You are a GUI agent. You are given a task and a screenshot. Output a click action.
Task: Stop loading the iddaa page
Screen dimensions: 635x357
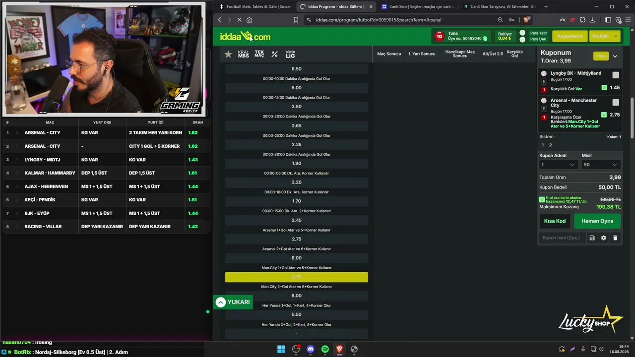click(x=239, y=20)
